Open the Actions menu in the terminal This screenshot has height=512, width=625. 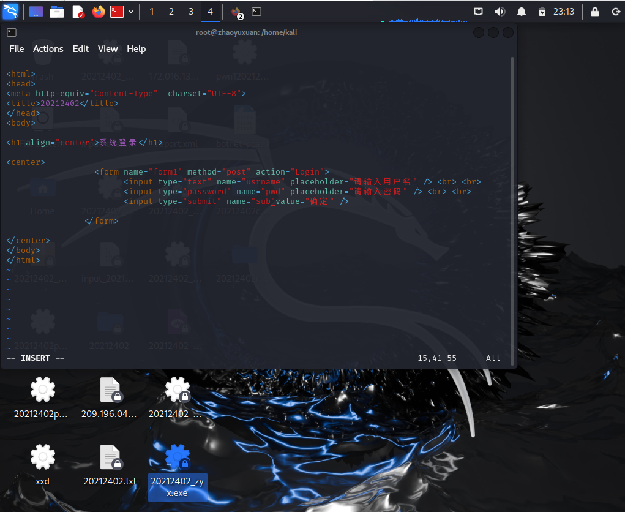pyautogui.click(x=48, y=48)
